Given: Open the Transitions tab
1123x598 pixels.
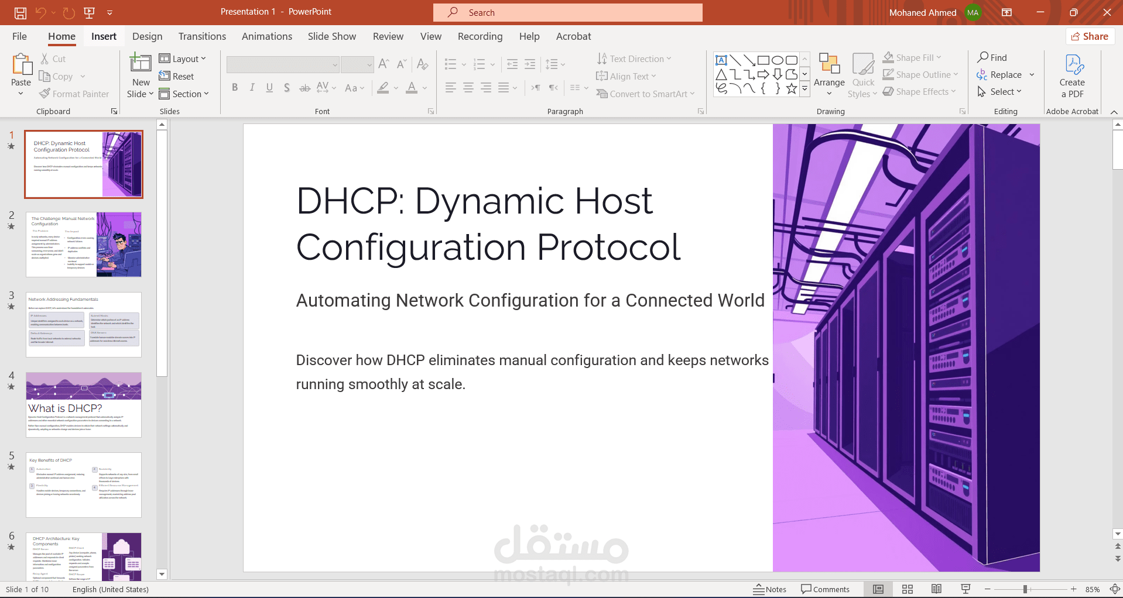Looking at the screenshot, I should [202, 36].
